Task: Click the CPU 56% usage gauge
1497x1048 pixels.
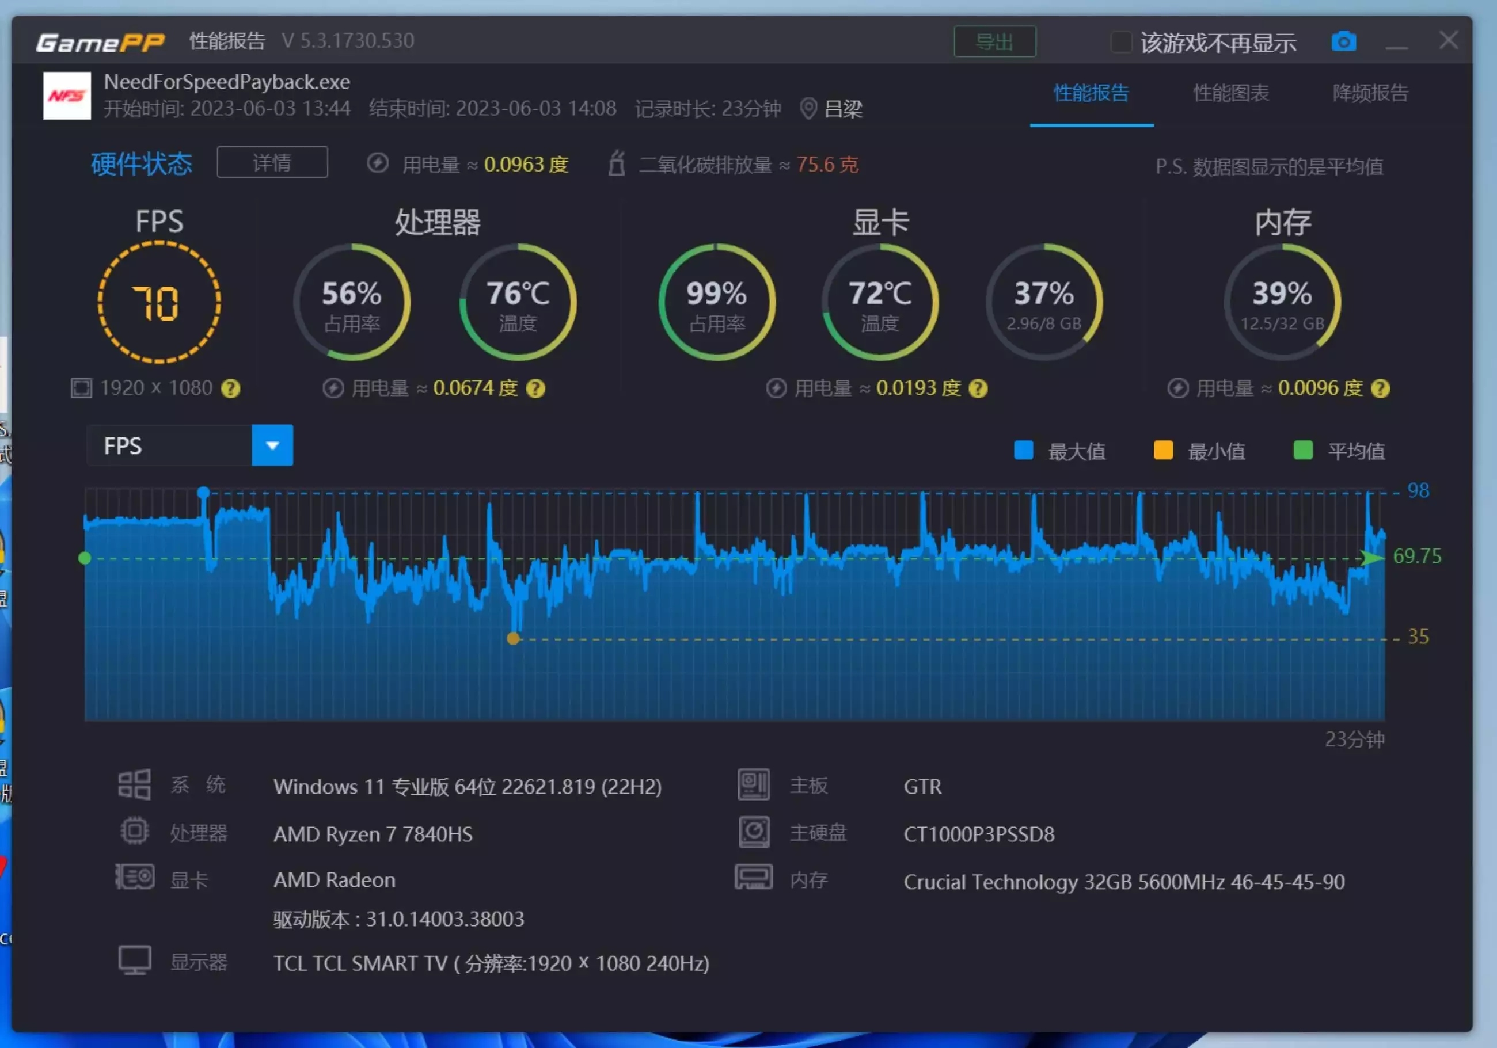Action: click(352, 302)
